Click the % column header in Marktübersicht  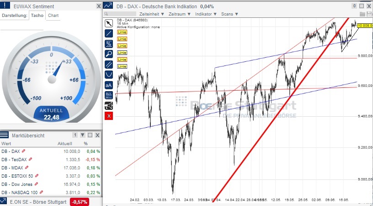coord(85,143)
